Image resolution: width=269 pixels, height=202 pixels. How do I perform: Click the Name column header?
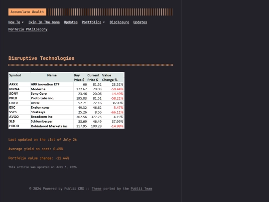(52, 75)
